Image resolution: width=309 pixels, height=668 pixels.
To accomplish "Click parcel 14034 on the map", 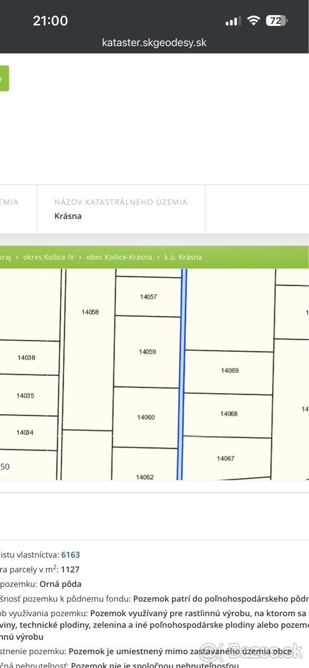I will (24, 432).
